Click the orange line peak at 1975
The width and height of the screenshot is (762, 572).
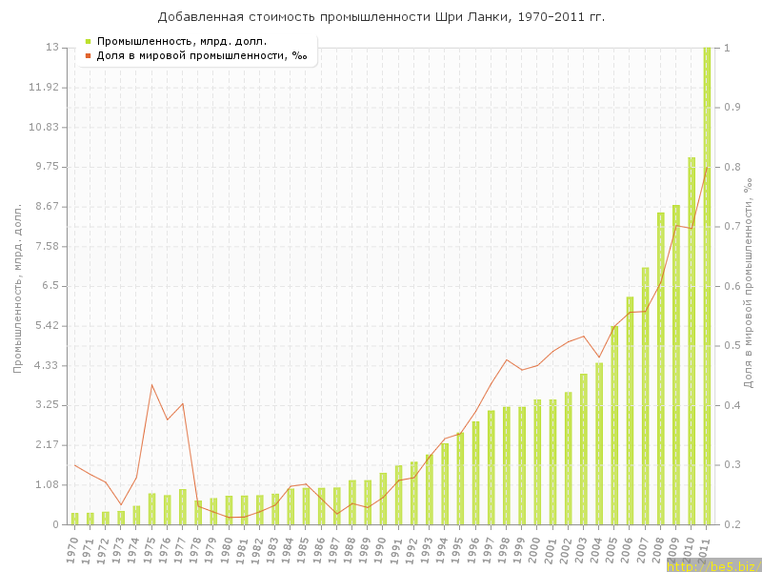[x=151, y=385]
